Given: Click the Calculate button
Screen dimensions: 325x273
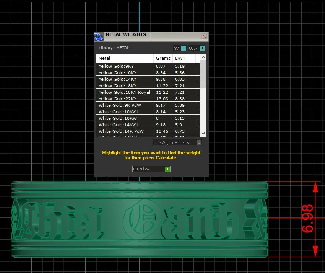Looking at the screenshot, I should (151, 169).
